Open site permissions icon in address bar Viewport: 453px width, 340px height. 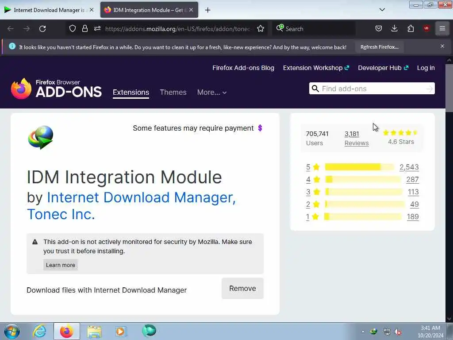point(97,28)
